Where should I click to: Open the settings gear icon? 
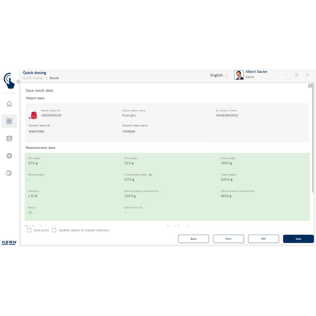point(9,156)
